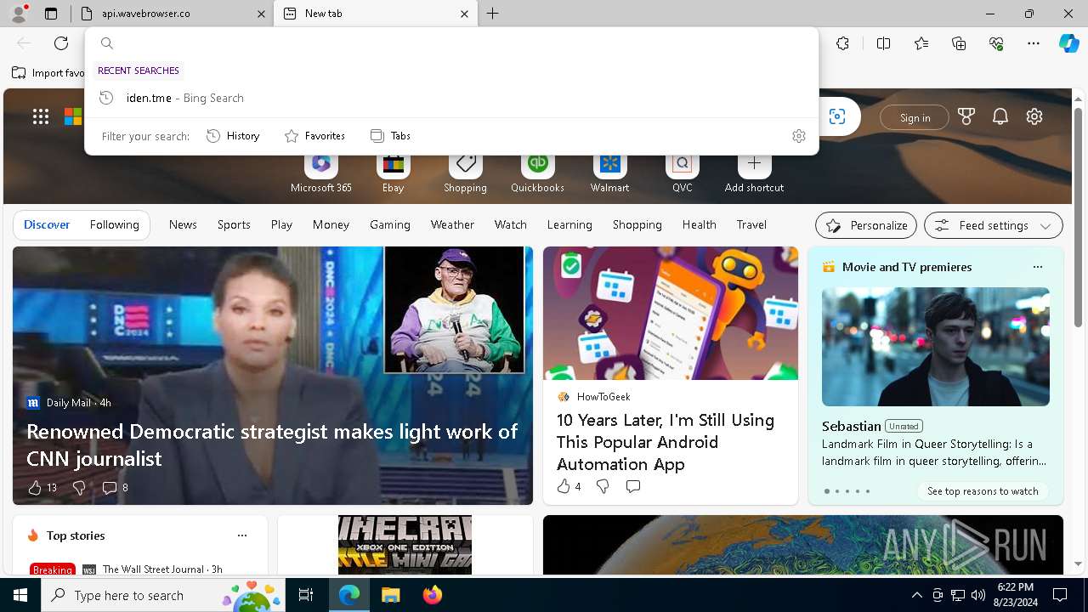1088x612 pixels.
Task: Open the volume control tray icon
Action: point(978,595)
